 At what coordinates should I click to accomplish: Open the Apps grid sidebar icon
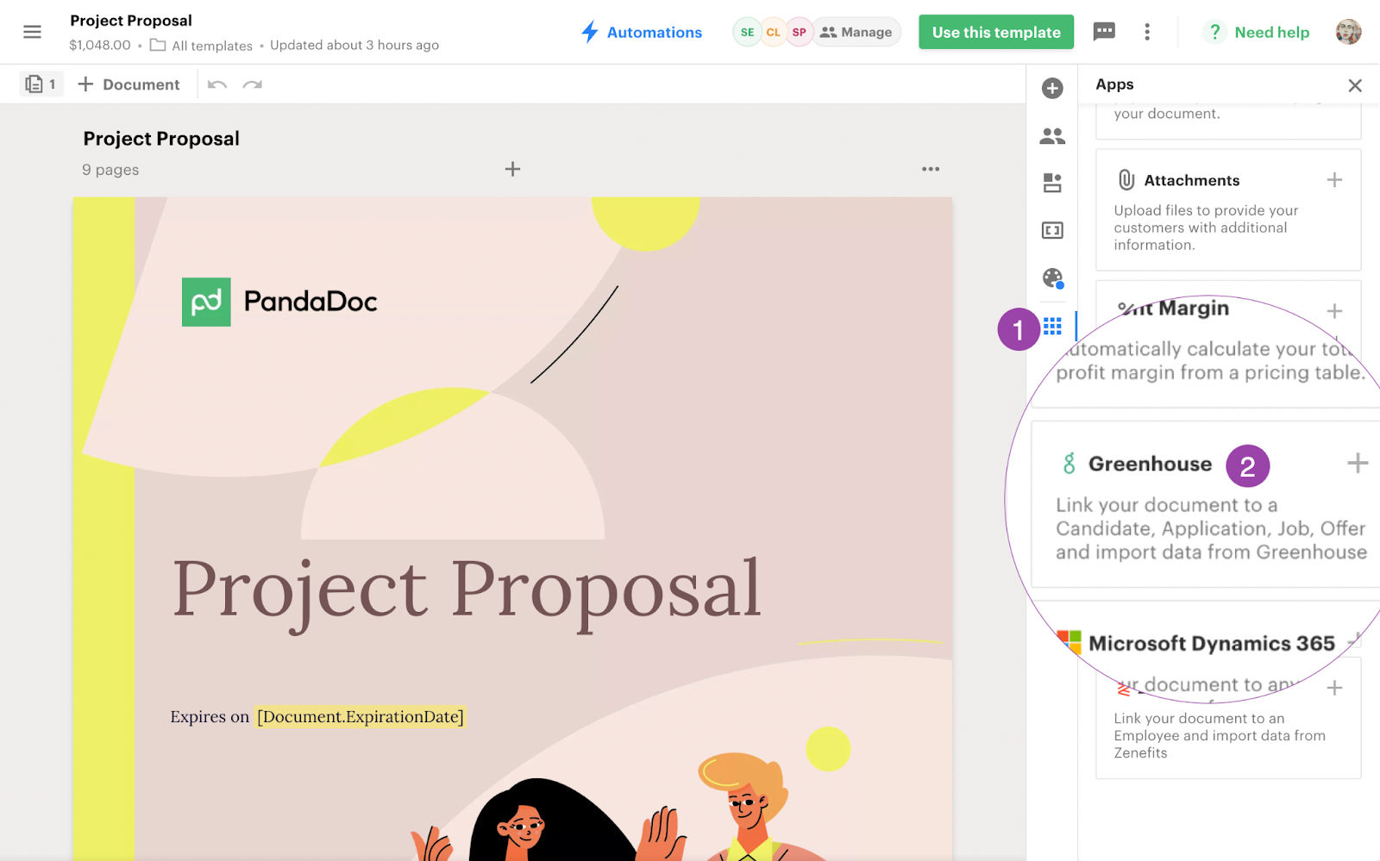(1052, 326)
